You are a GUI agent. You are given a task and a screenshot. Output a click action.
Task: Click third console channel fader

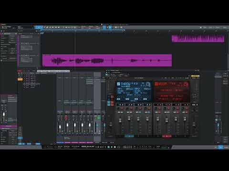75,125
